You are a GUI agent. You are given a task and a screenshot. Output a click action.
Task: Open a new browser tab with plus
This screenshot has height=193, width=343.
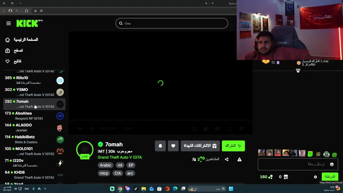[206, 3]
